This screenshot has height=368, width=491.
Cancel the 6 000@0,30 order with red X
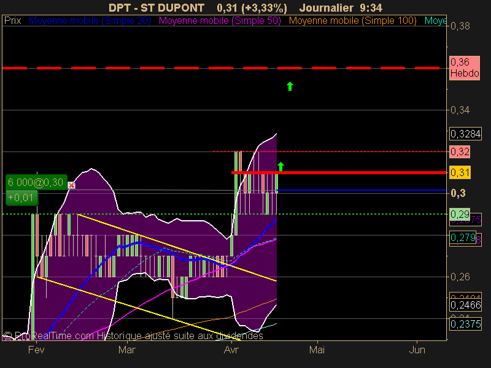tap(71, 185)
